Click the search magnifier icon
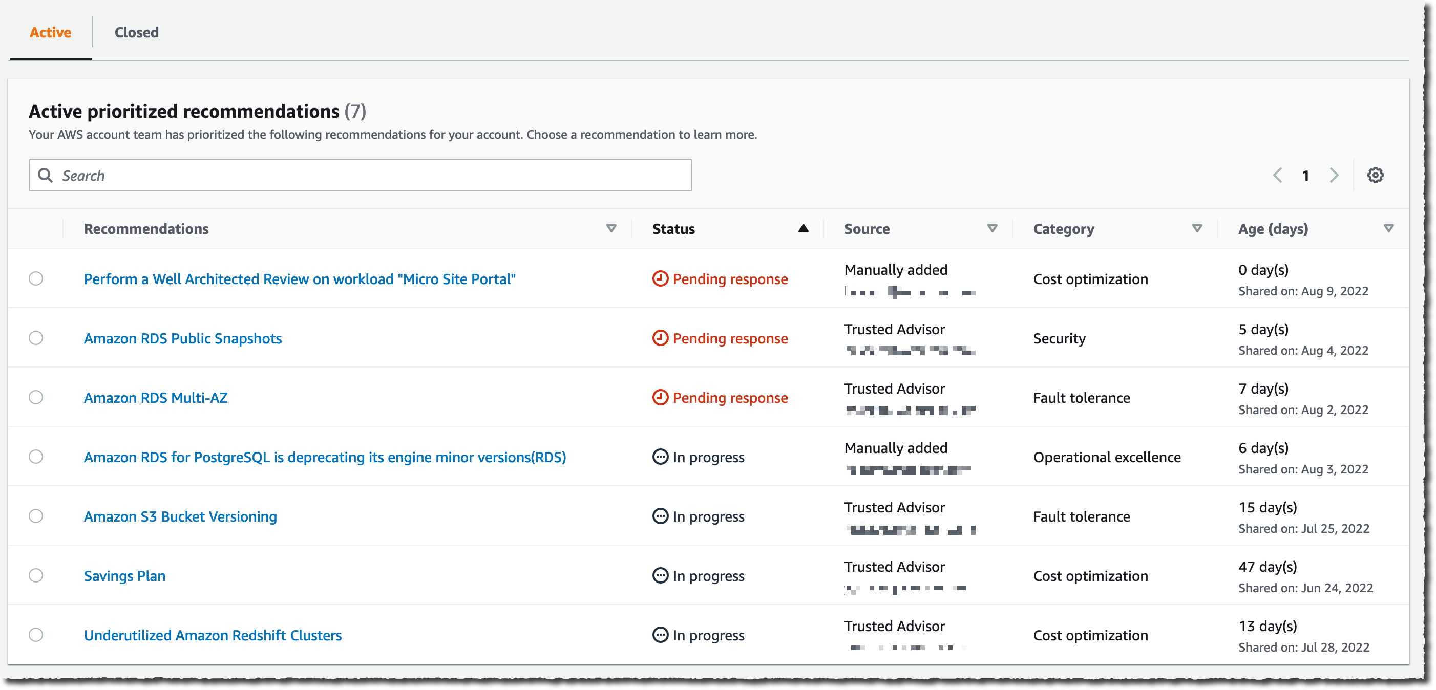The width and height of the screenshot is (1436, 690). point(45,175)
